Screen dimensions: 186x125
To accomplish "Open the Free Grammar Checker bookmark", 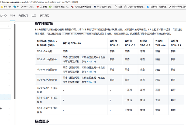I will (24, 7).
